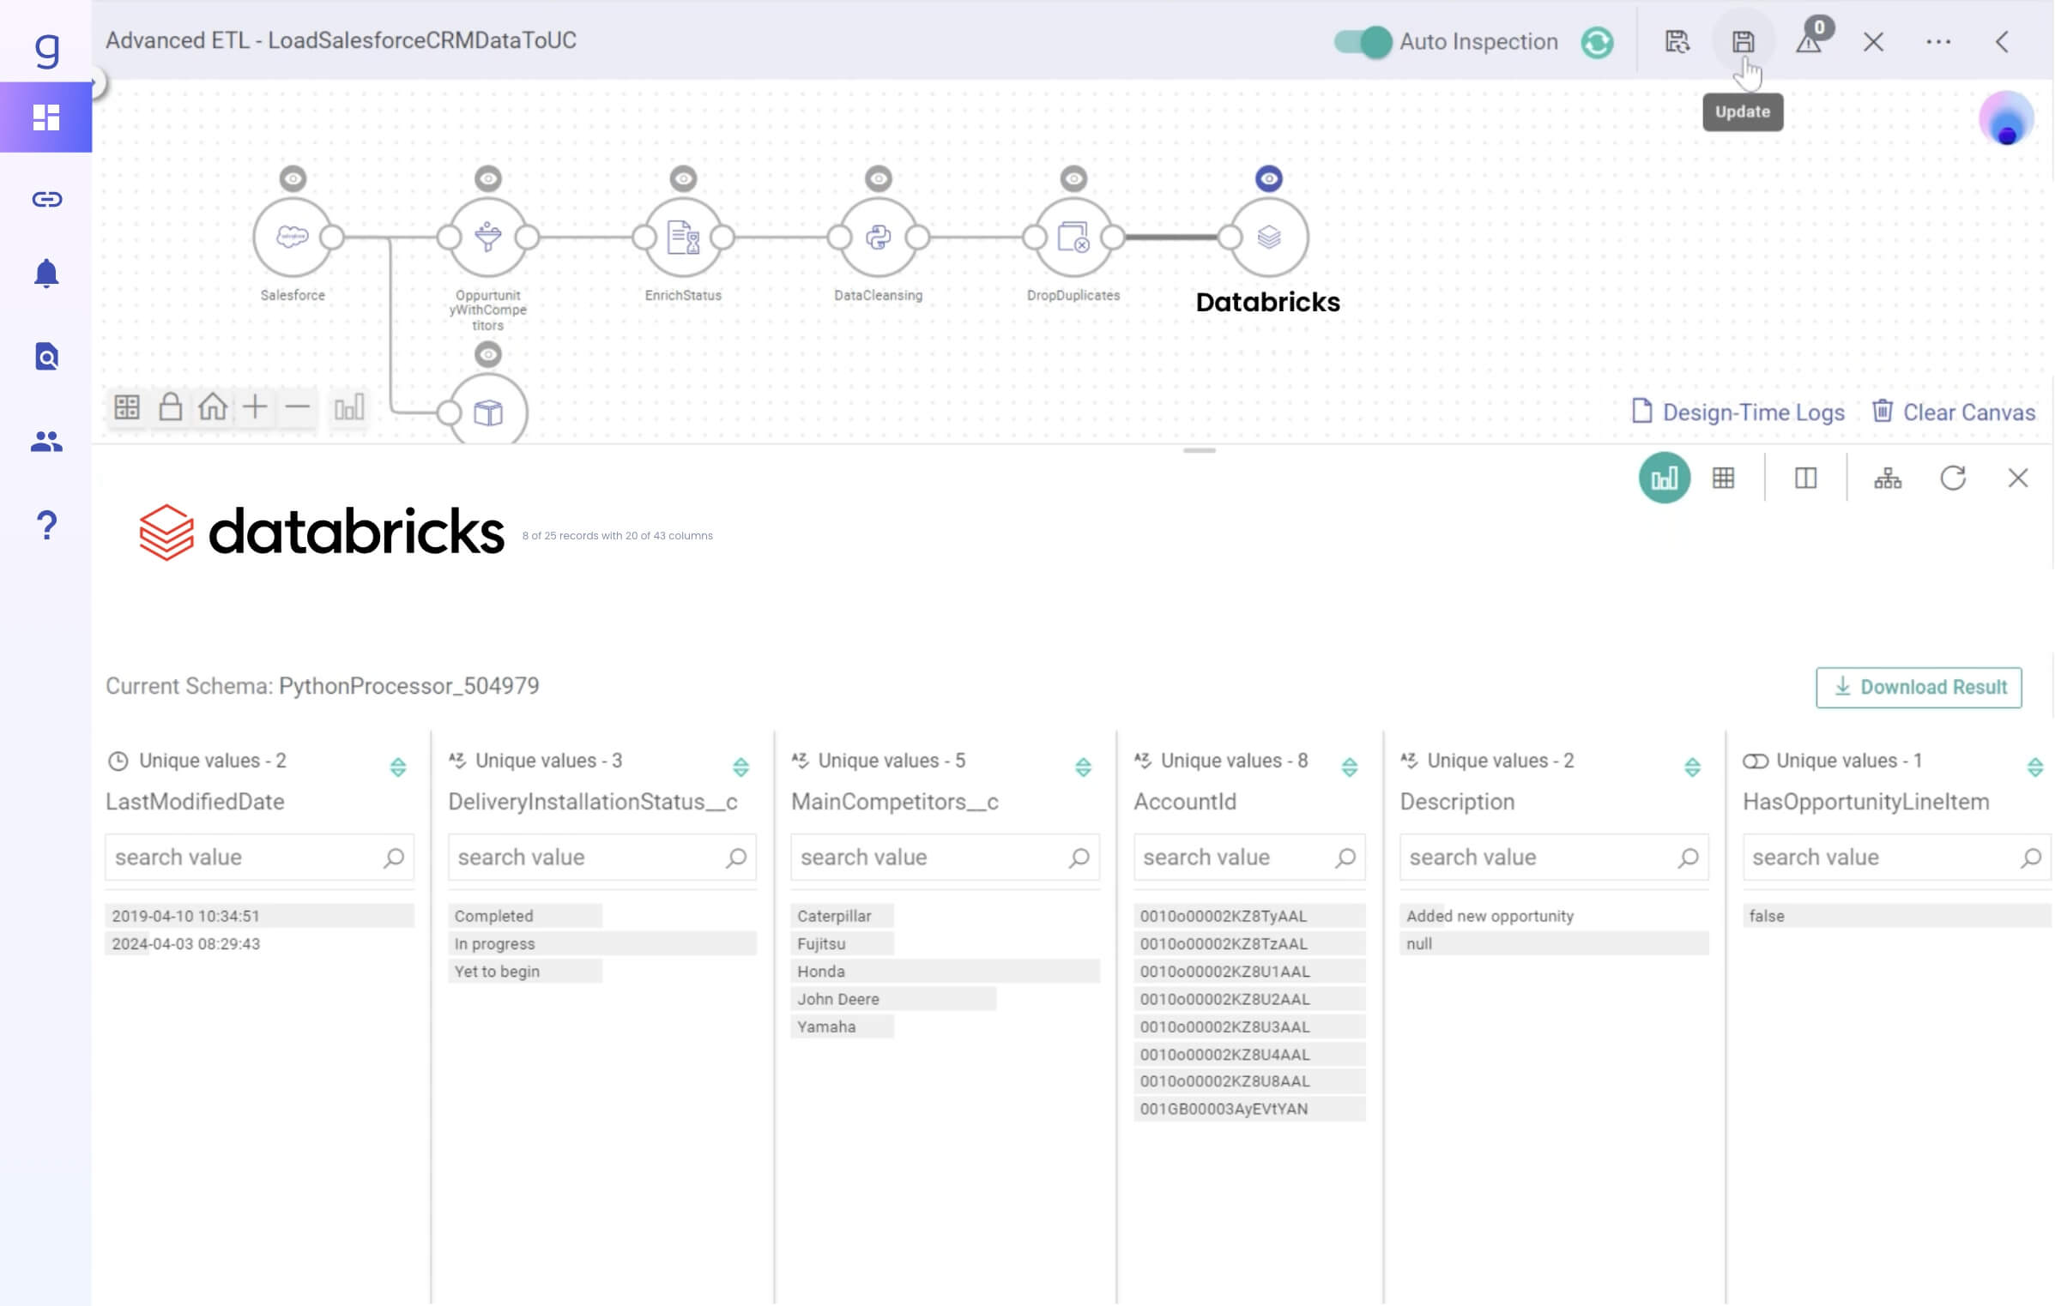Select the EnrichStatus node
Screen dimensions: 2055x1306
coord(683,237)
